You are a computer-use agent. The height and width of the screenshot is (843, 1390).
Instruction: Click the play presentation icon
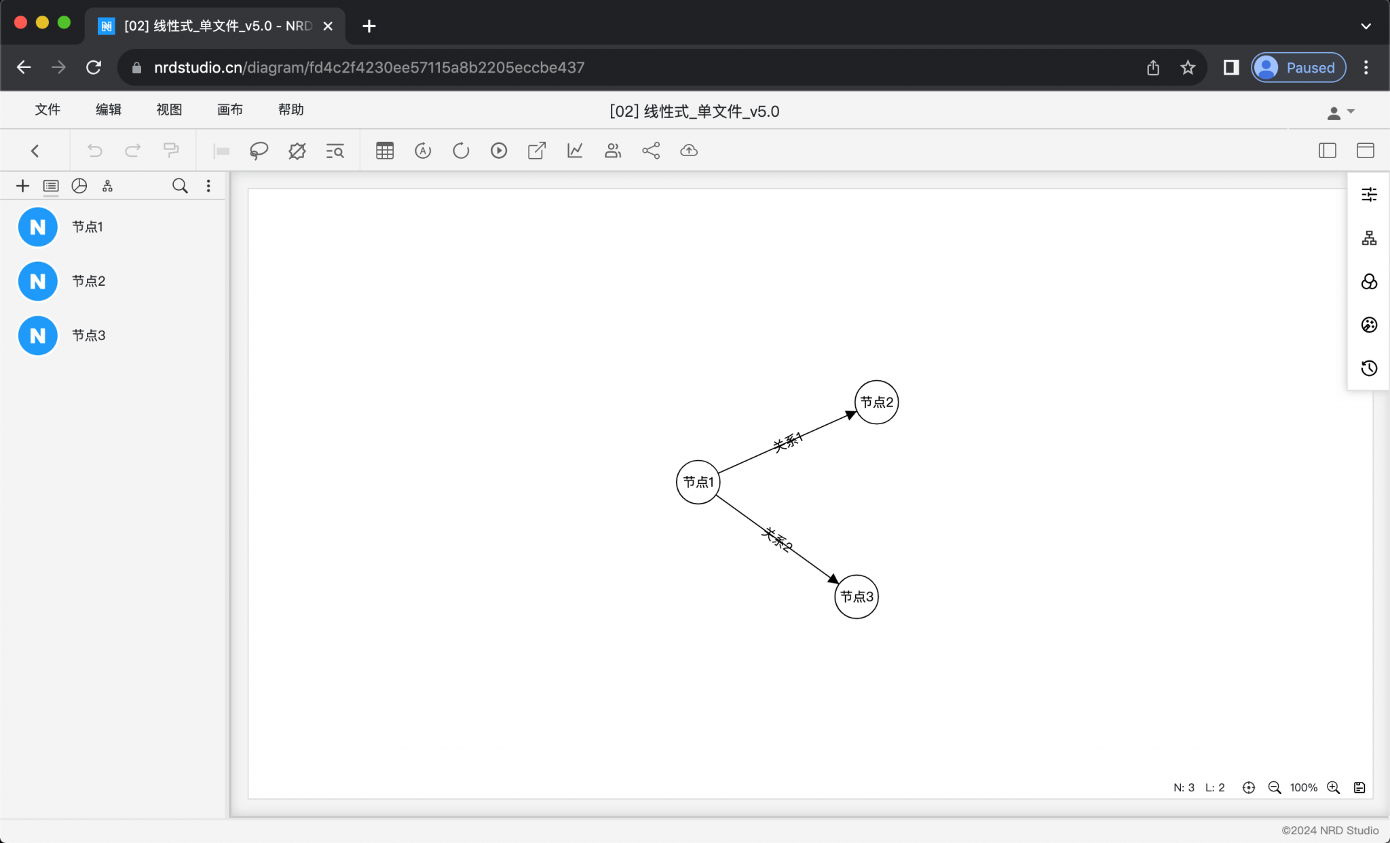[x=499, y=151]
